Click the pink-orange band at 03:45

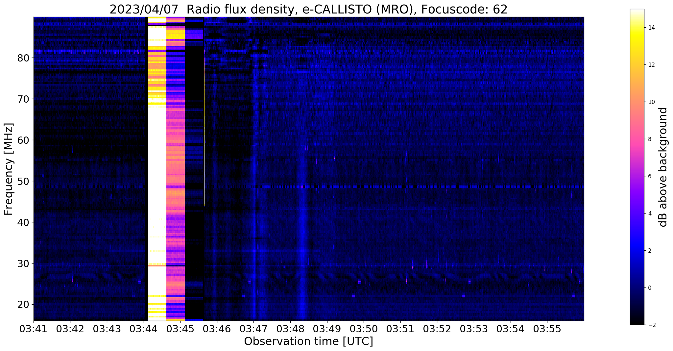[176, 169]
